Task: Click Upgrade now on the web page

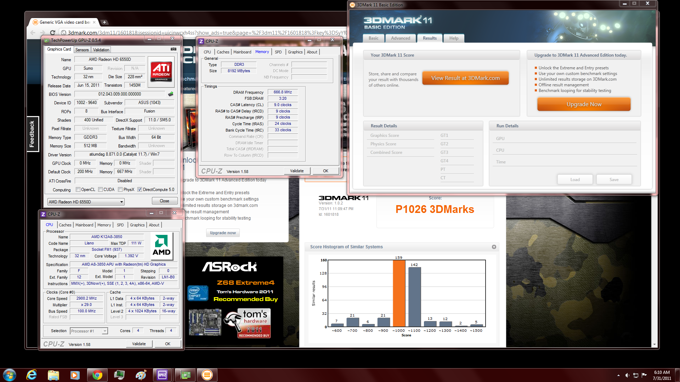Action: (223, 233)
